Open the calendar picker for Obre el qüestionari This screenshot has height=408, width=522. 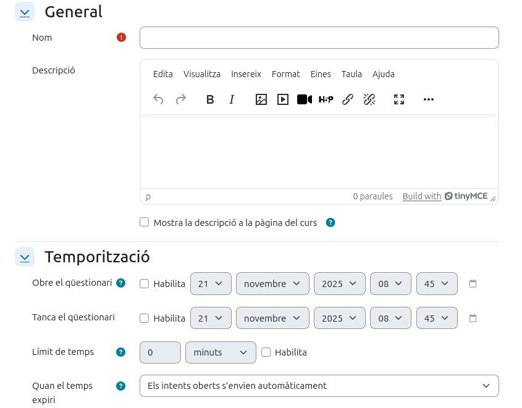click(x=473, y=284)
